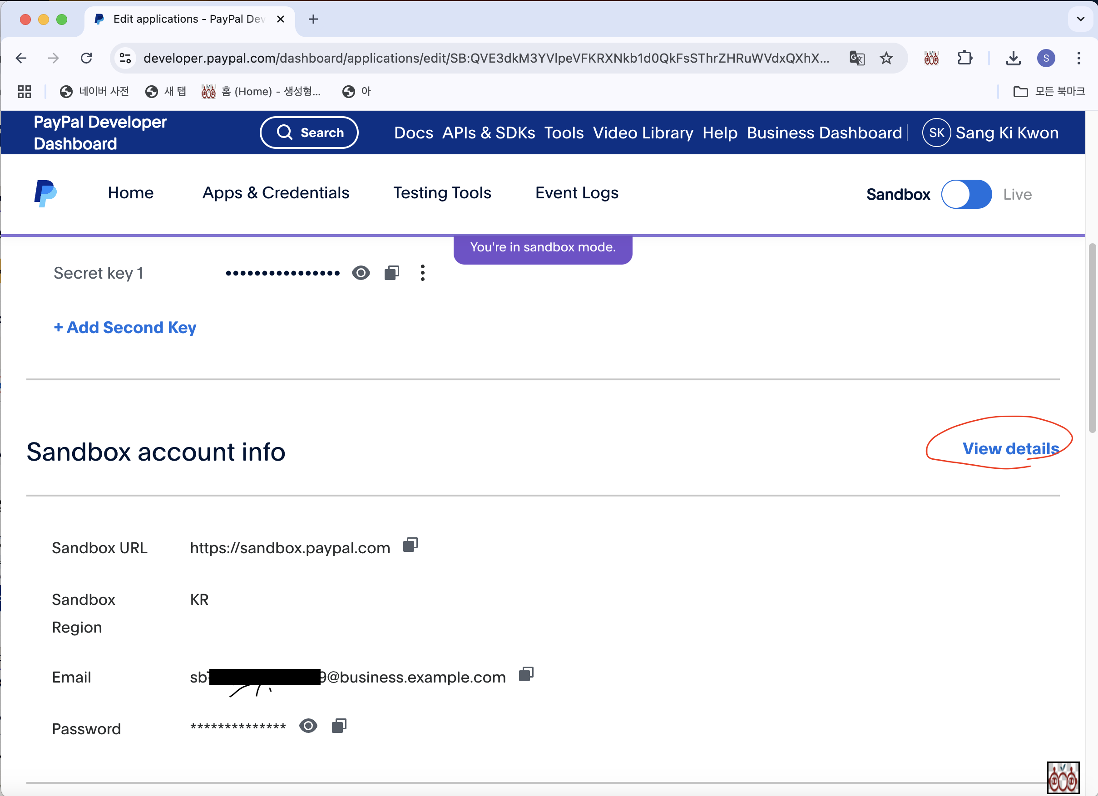The width and height of the screenshot is (1098, 796).
Task: Click the KR region value
Action: (x=199, y=599)
